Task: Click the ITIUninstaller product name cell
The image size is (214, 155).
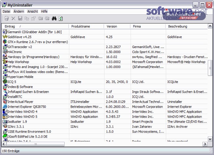Action: [80, 102]
